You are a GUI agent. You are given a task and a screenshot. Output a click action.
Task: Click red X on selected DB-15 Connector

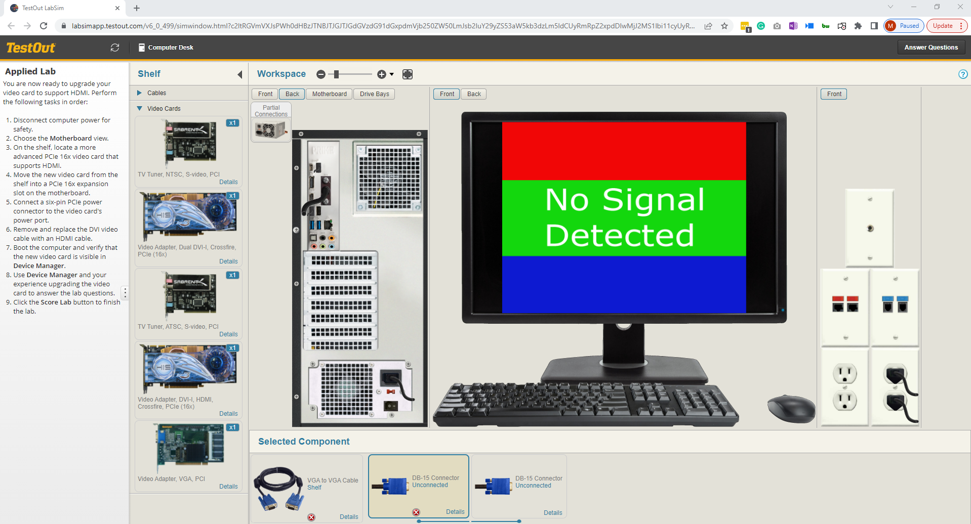[x=416, y=512]
